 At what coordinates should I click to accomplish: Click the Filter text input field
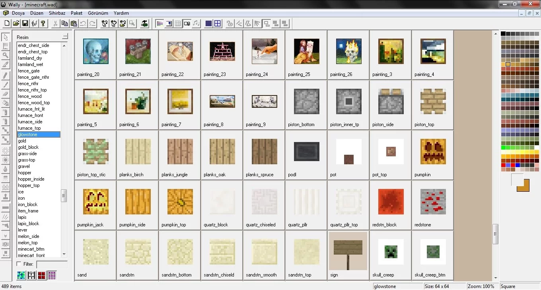pos(52,265)
